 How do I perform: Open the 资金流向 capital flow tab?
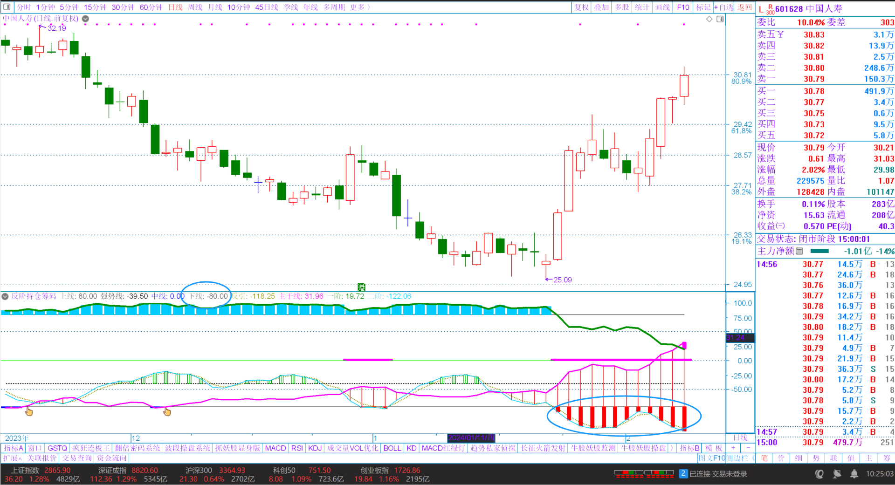pyautogui.click(x=111, y=458)
